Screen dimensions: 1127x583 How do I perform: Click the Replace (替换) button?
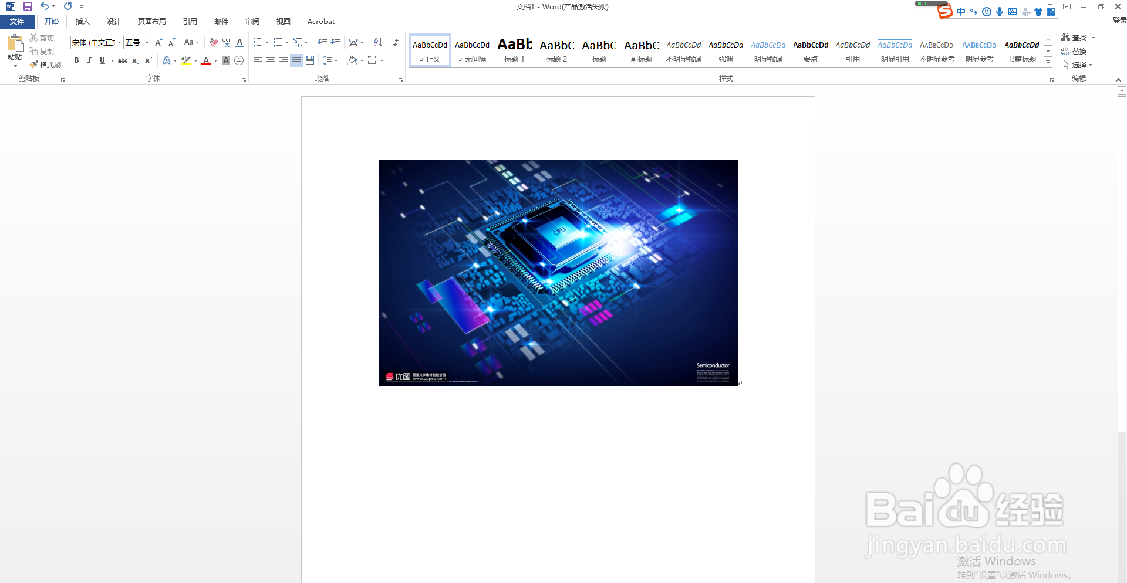pos(1074,51)
